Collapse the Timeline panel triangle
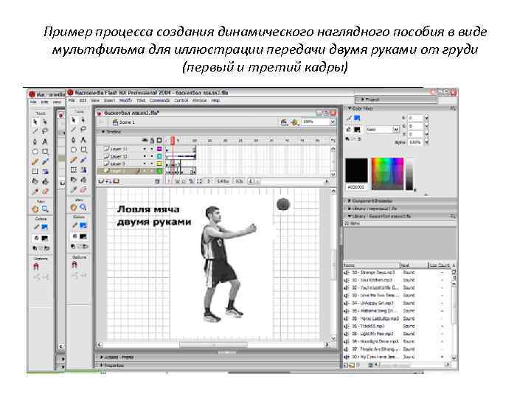 (104, 132)
